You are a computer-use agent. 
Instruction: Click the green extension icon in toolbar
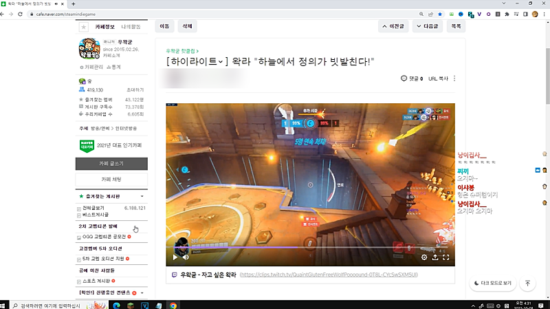pos(452,14)
